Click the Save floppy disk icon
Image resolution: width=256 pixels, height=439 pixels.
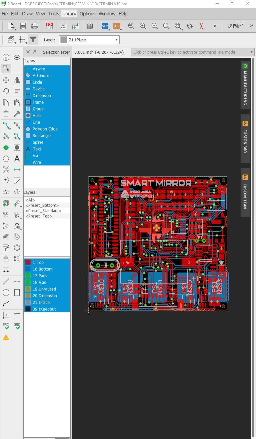23,26
